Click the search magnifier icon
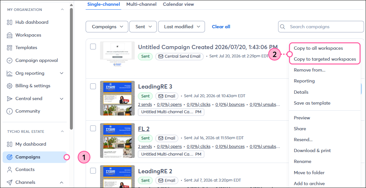This screenshot has width=366, height=188. [x=282, y=27]
